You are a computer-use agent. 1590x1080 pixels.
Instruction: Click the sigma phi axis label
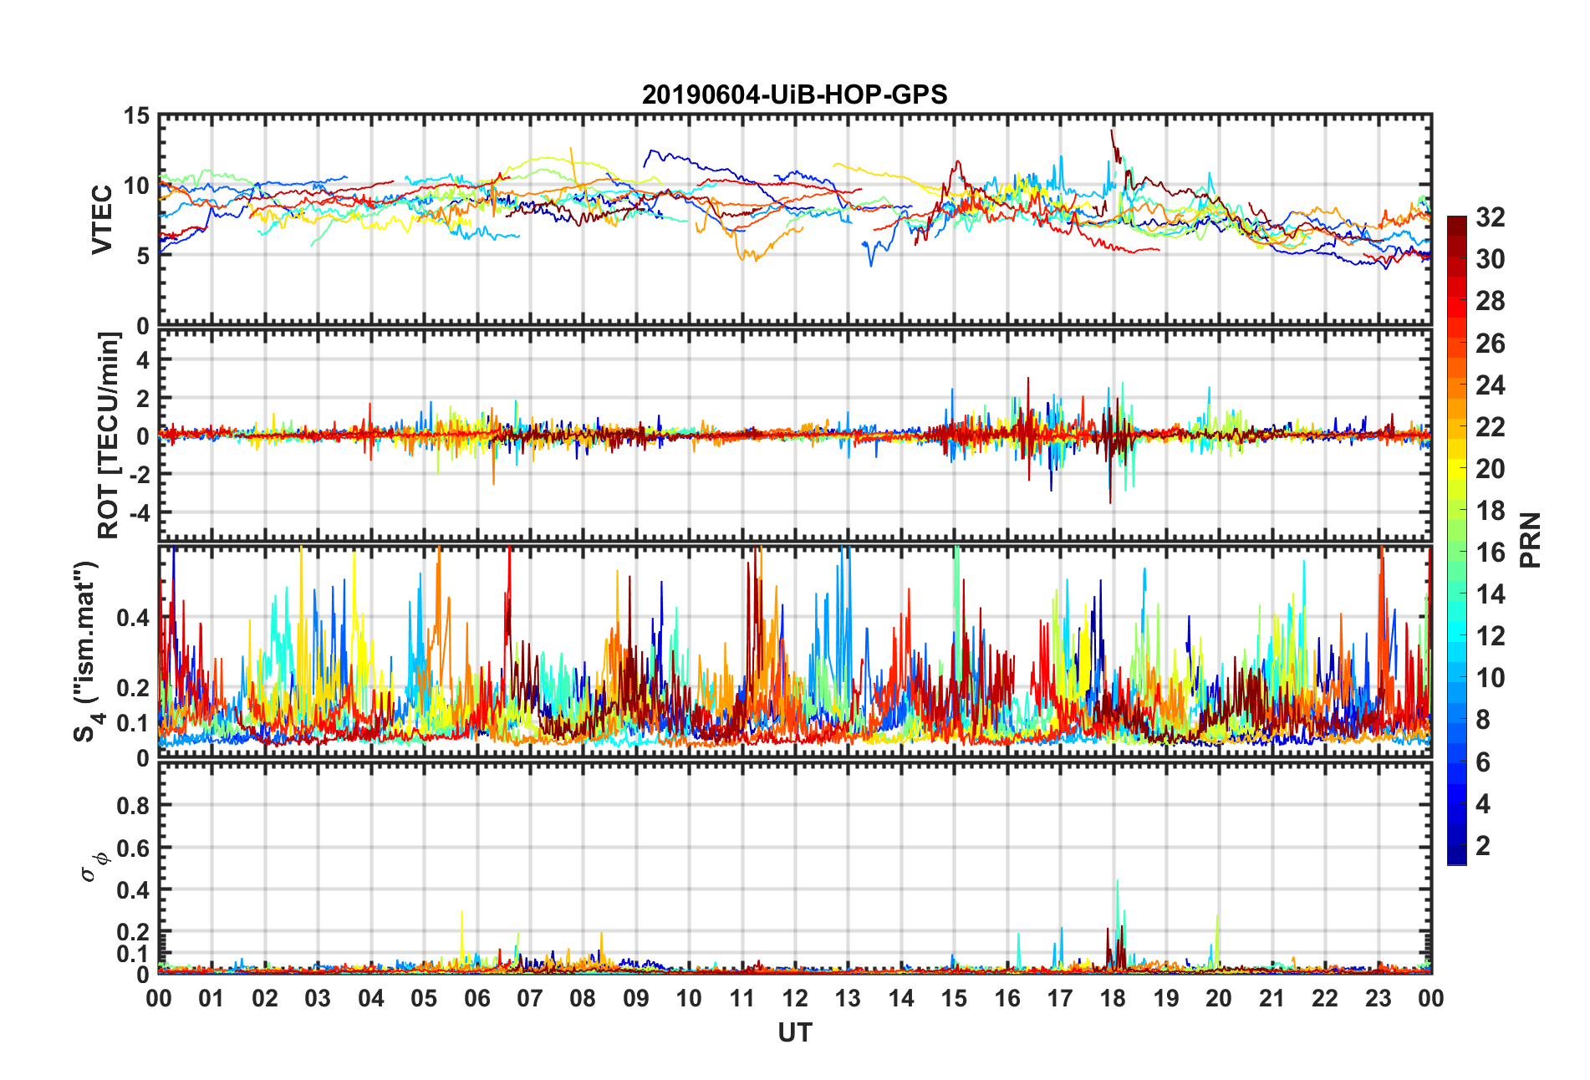94,867
